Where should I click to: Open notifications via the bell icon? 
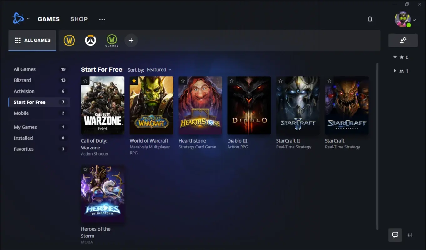coord(370,19)
